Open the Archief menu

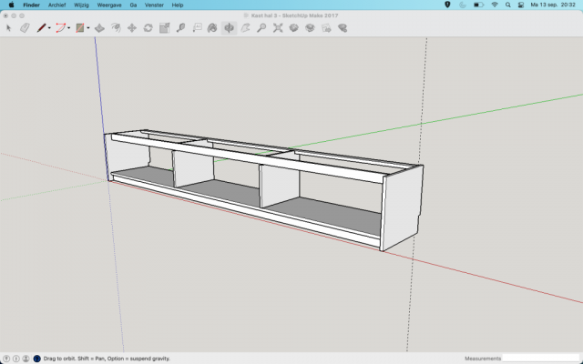tap(56, 5)
